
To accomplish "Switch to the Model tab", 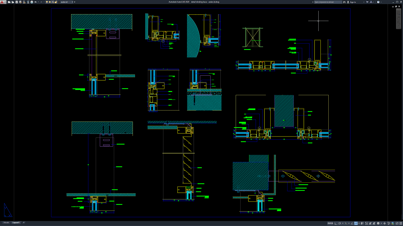I will click(6, 223).
